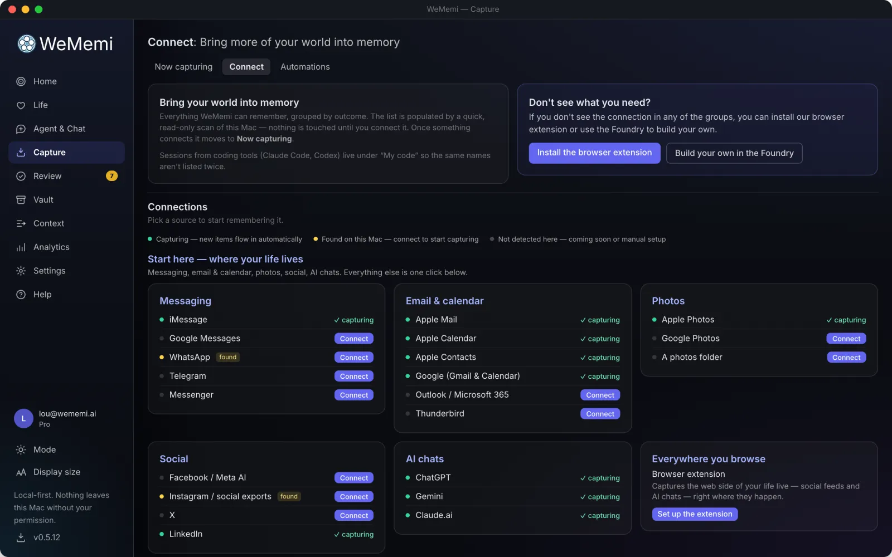Click the AI chats group heading
Image resolution: width=892 pixels, height=557 pixels.
(x=424, y=459)
